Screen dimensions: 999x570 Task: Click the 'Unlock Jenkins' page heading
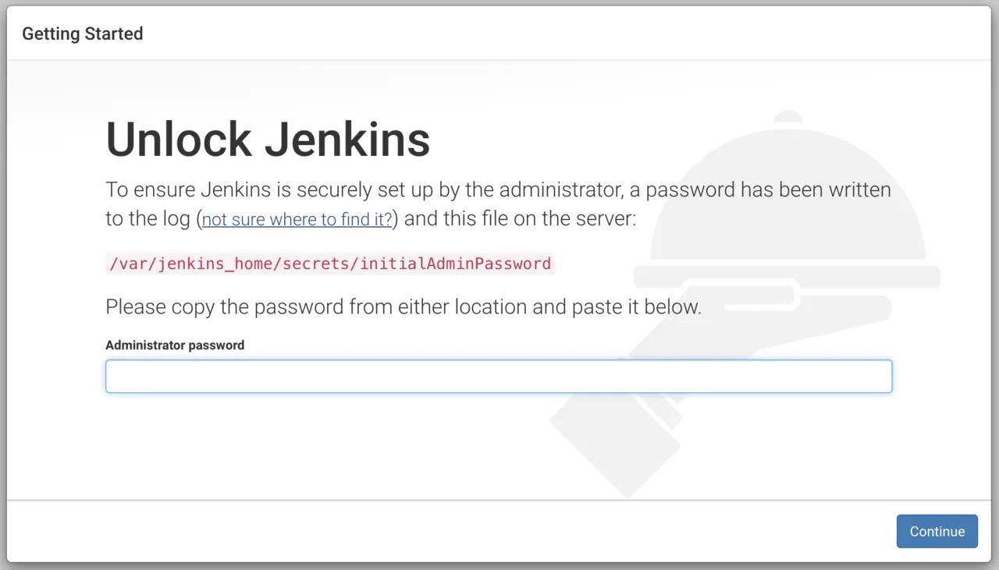point(268,139)
